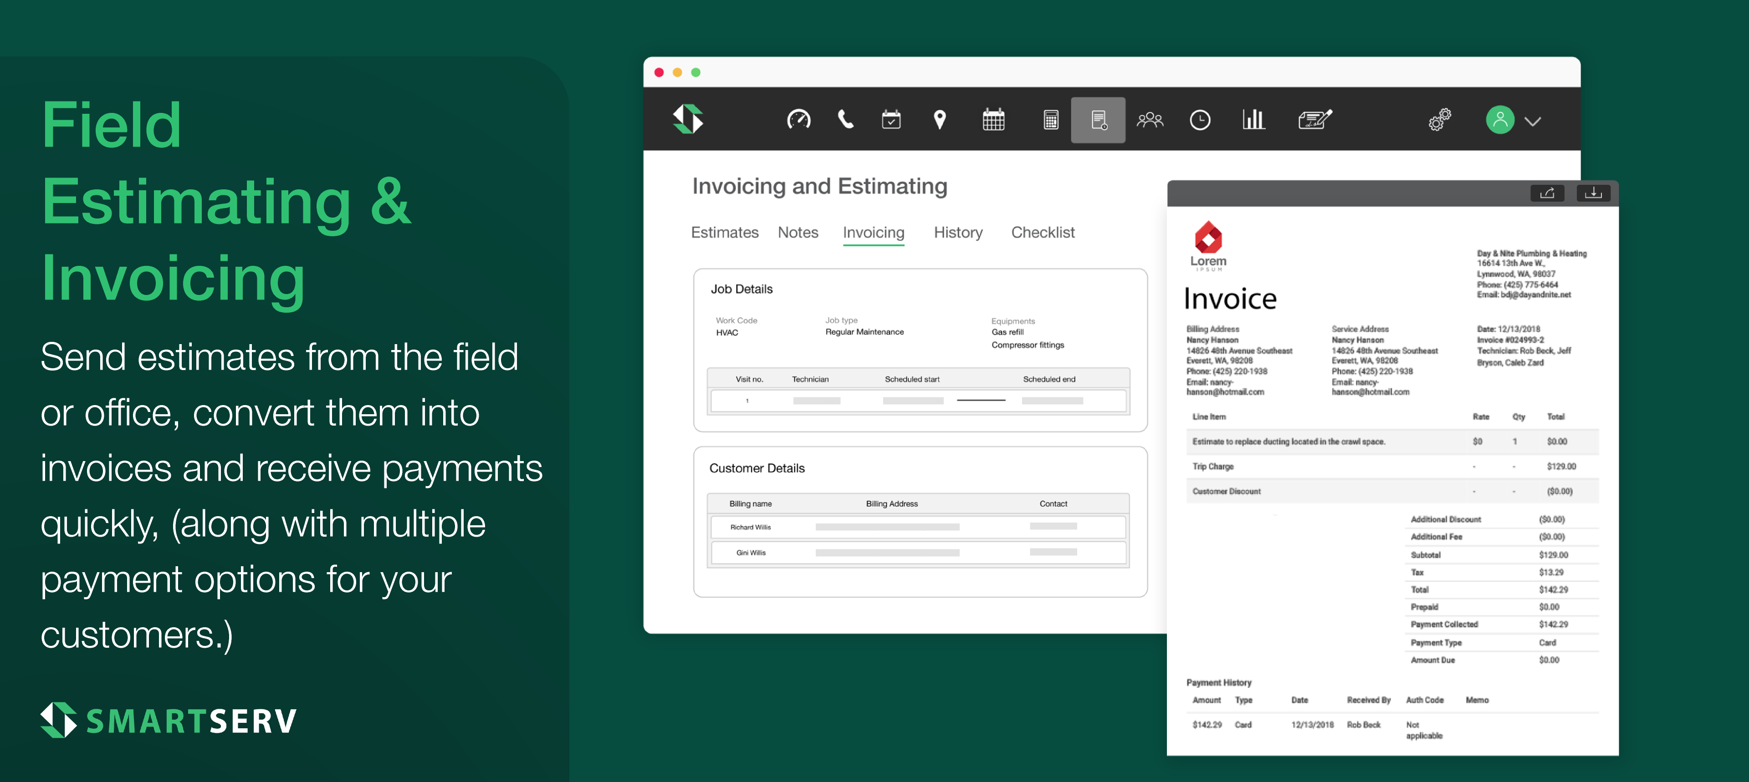Click the share button on invoice preview
The image size is (1749, 782).
(1547, 193)
